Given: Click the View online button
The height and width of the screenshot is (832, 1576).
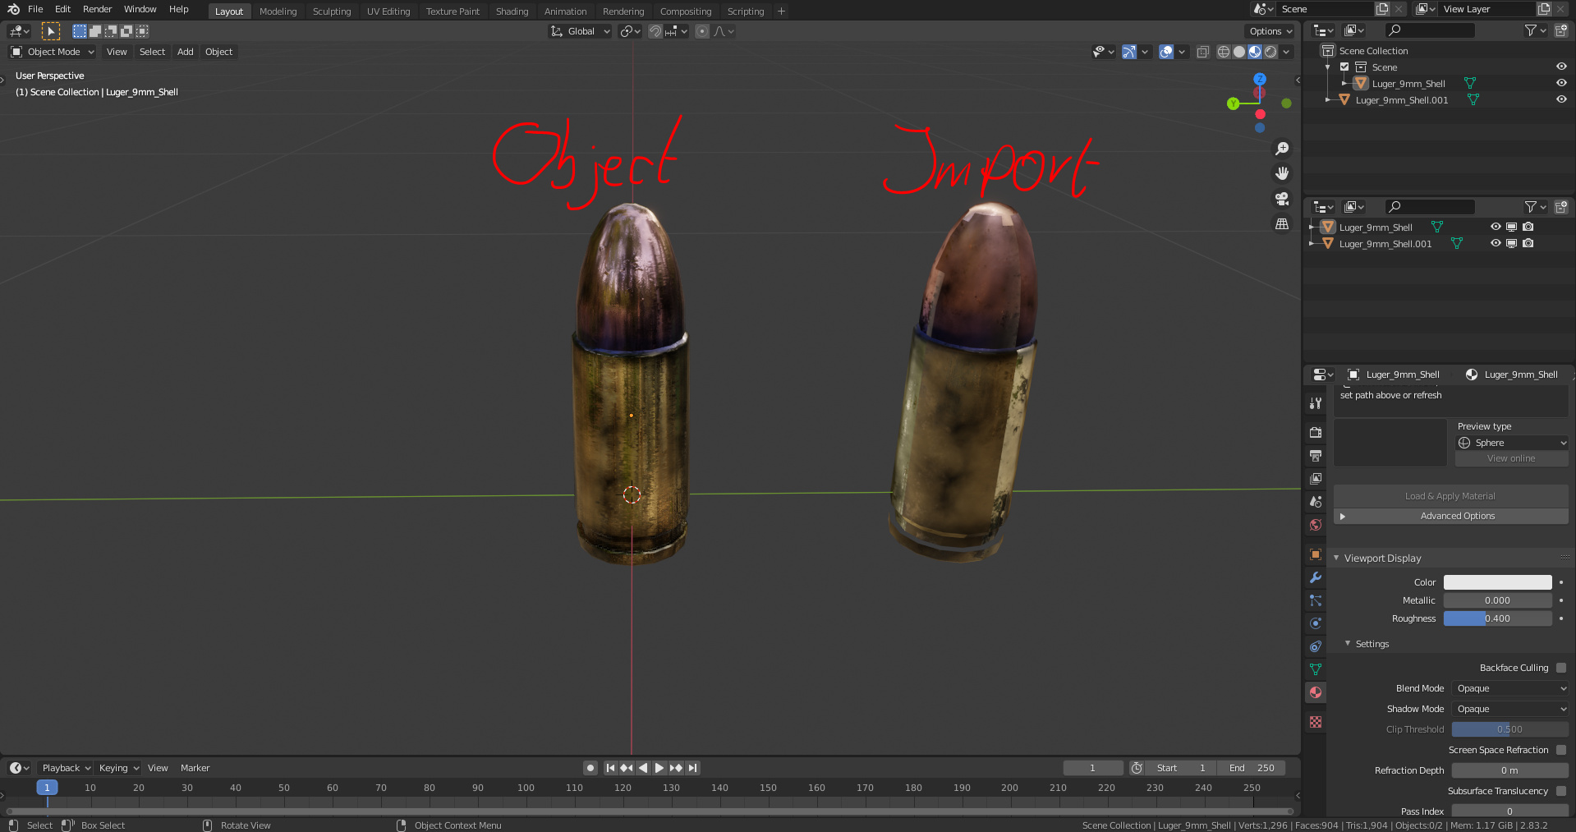Looking at the screenshot, I should (x=1510, y=458).
